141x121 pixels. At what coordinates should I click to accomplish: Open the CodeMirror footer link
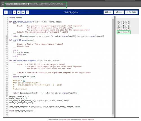[x=84, y=120]
